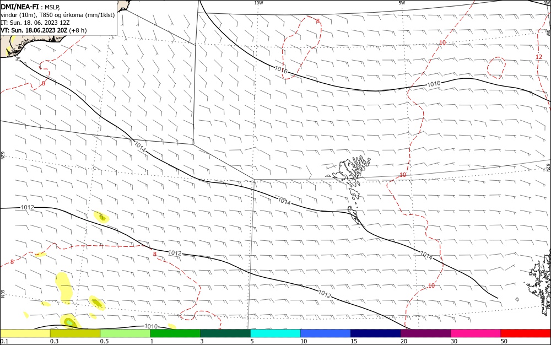
Task: Select the medium green 1–3 legend swatch
Action: coord(175,333)
